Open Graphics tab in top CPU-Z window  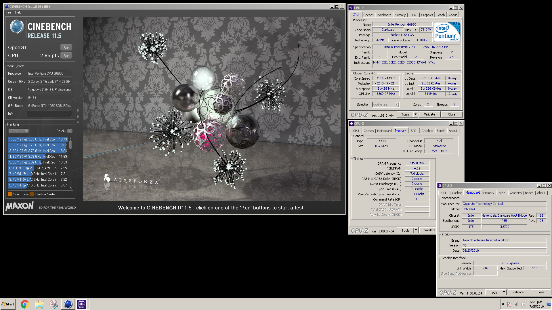[x=427, y=15]
